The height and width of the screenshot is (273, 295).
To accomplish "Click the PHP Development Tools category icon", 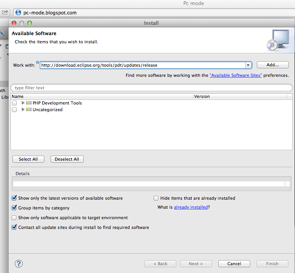I will [x=28, y=103].
